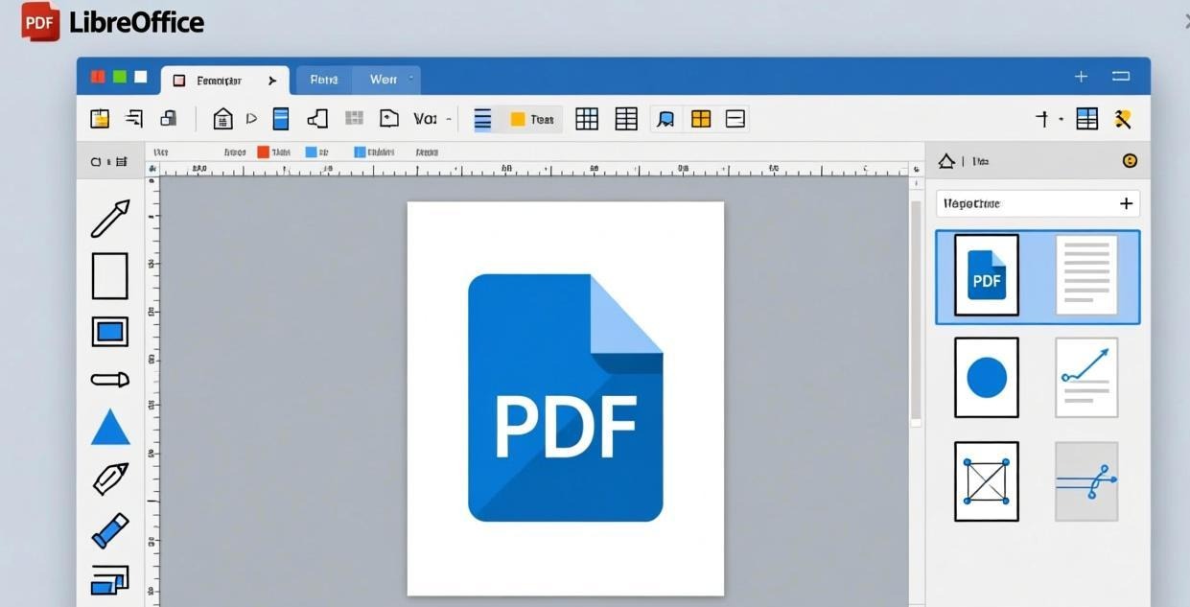Switch to the Werr tab

pyautogui.click(x=384, y=80)
